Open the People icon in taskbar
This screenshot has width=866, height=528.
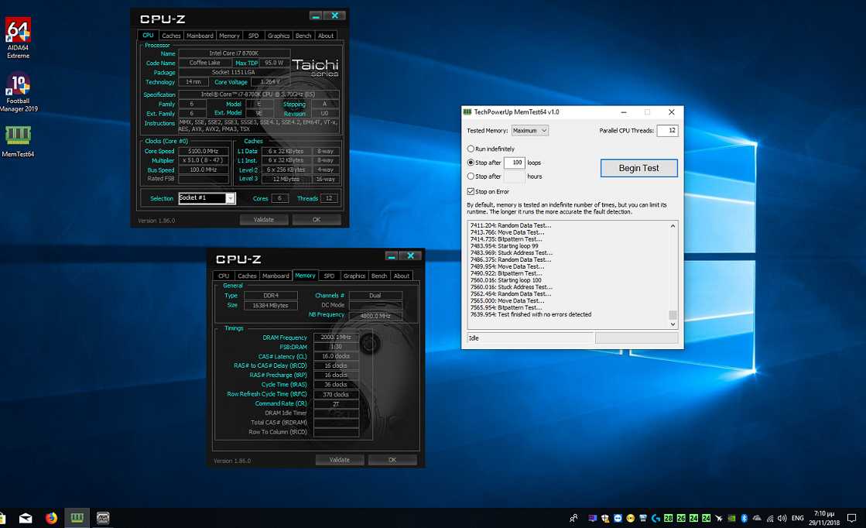pyautogui.click(x=573, y=518)
